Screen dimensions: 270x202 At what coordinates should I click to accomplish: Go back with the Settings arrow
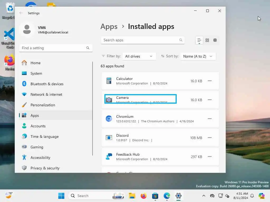(x=21, y=13)
